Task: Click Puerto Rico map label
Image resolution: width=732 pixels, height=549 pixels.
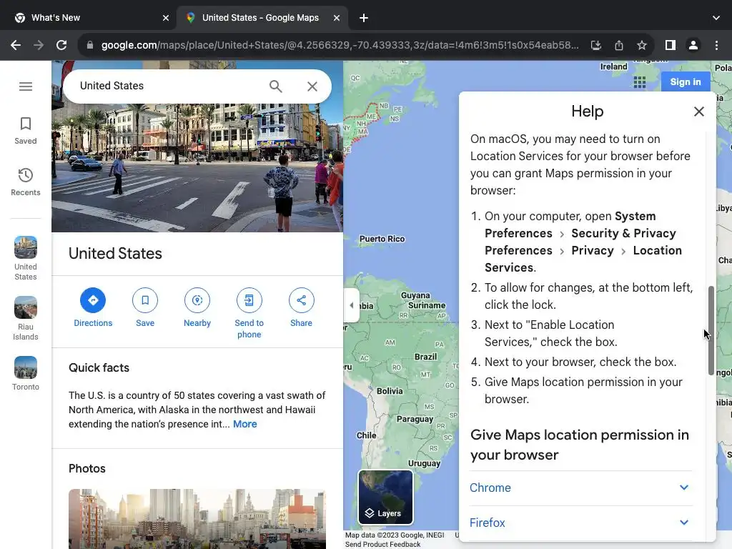Action: click(382, 239)
